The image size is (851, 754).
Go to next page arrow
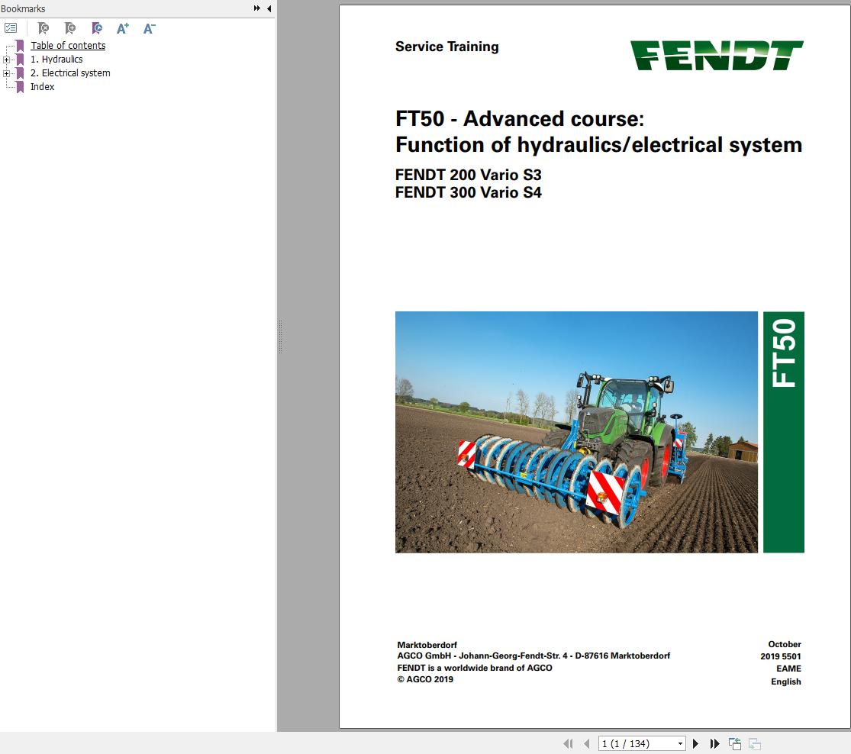click(696, 743)
